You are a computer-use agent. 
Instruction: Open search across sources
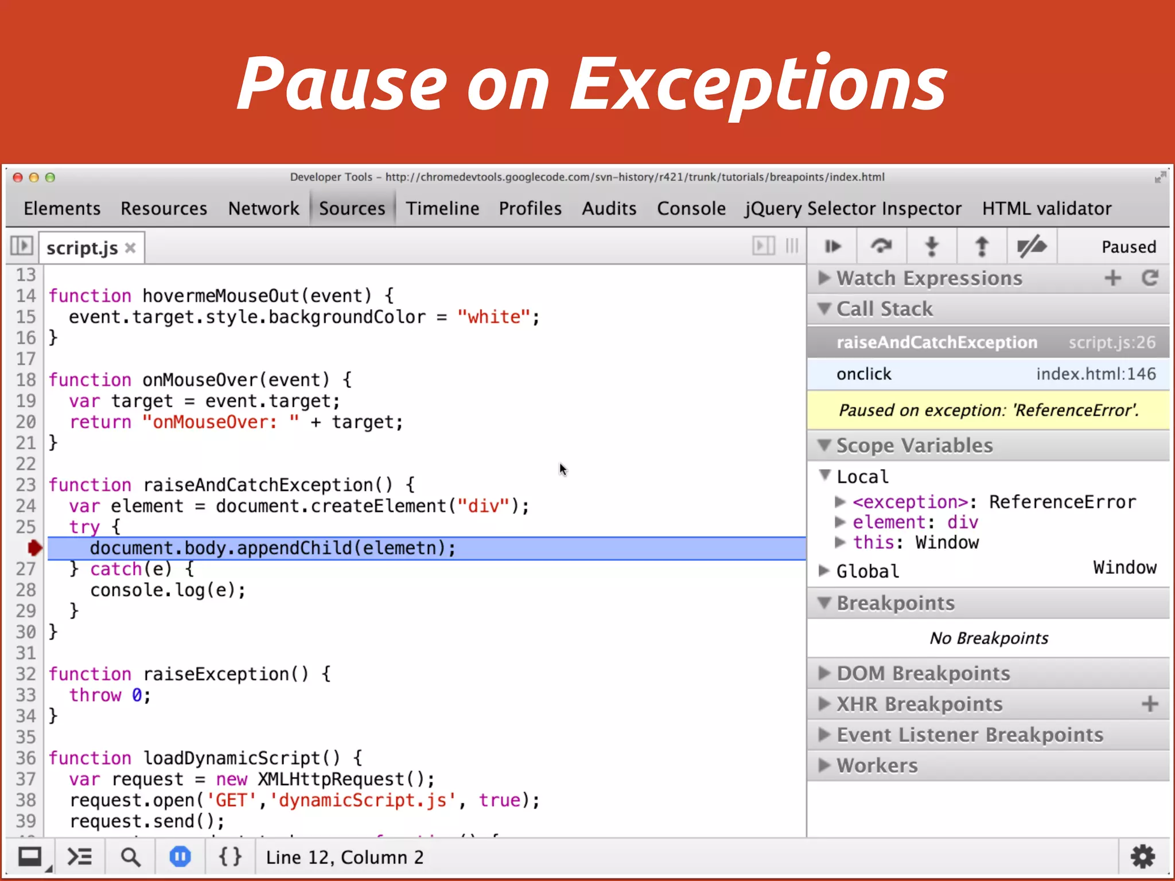130,857
